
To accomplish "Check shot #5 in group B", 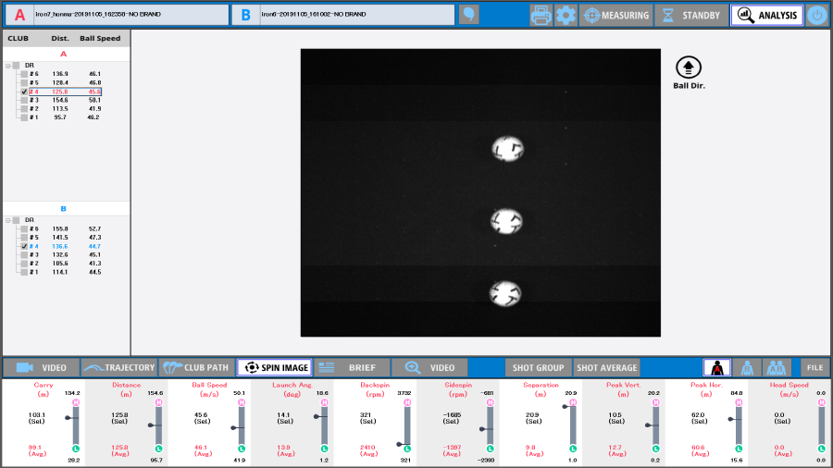I will click(x=24, y=238).
